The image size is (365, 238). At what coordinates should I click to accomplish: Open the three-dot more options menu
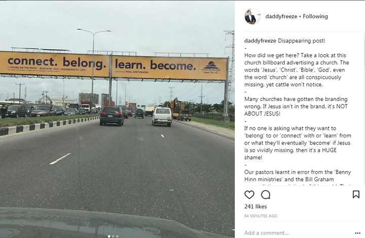click(x=357, y=233)
